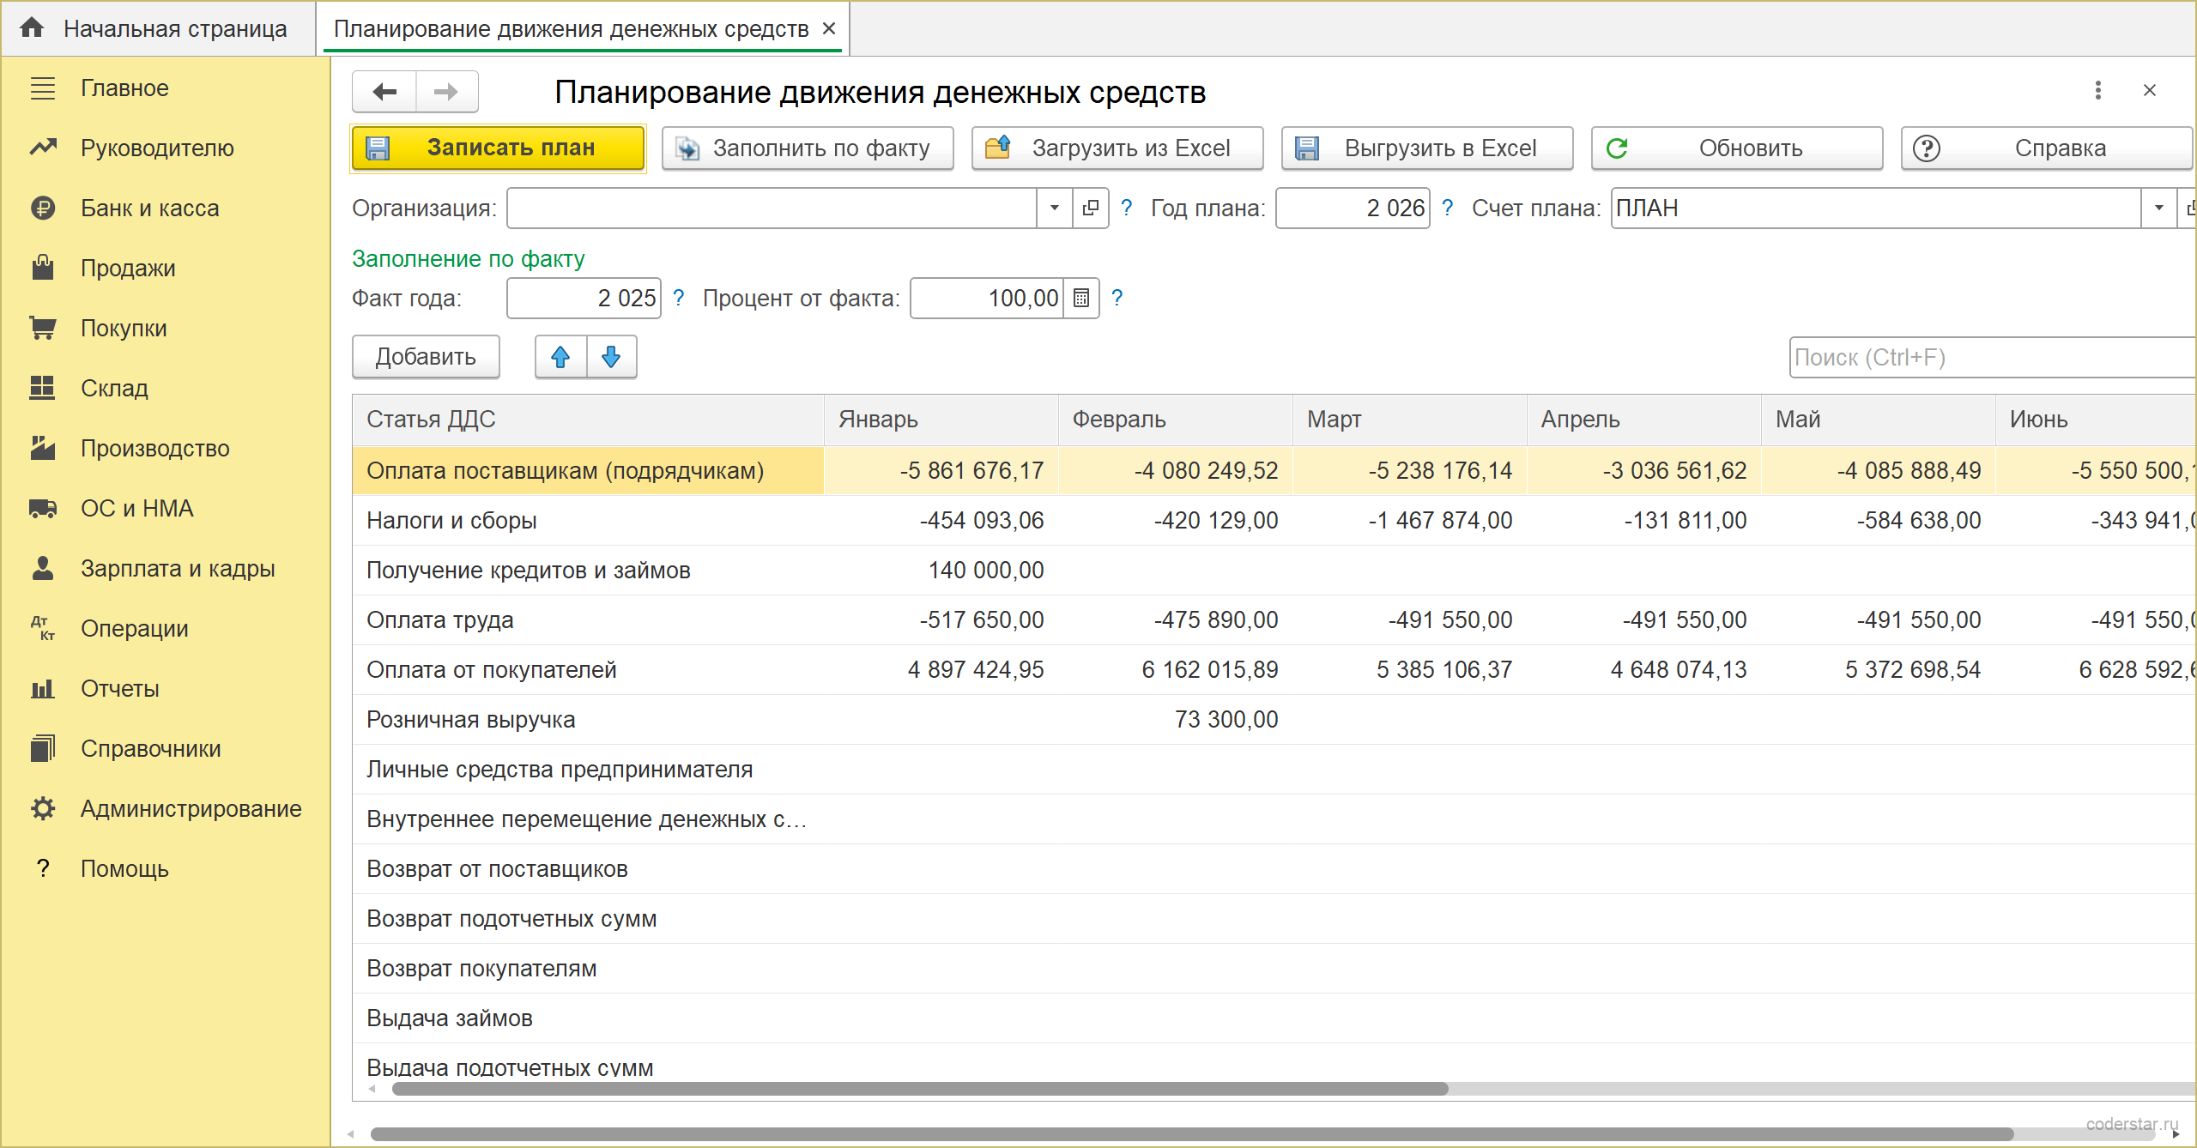Image resolution: width=2197 pixels, height=1148 pixels.
Task: Click Заполнить по факту button
Action: click(x=808, y=148)
